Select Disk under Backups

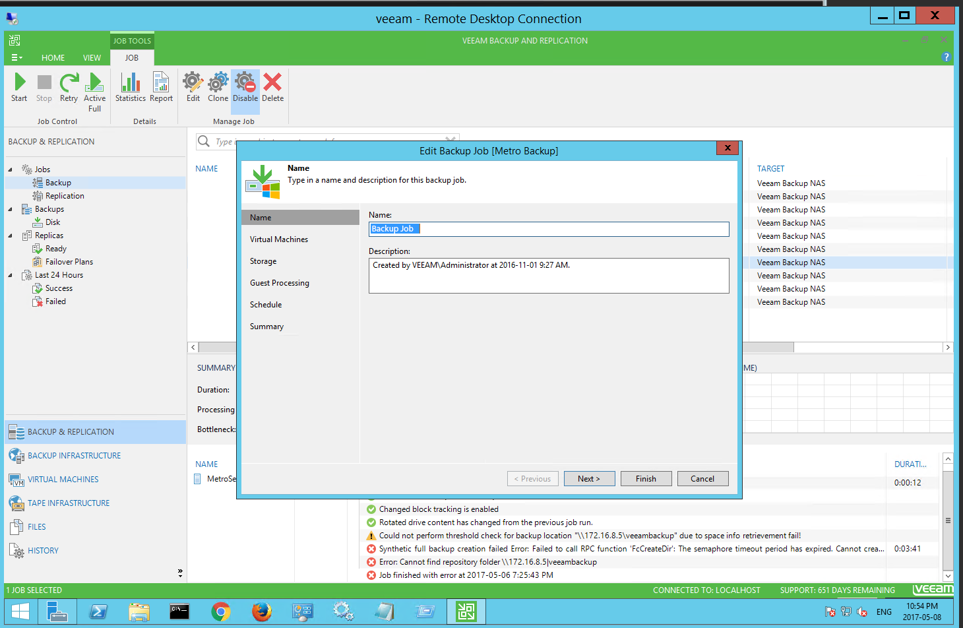(53, 222)
